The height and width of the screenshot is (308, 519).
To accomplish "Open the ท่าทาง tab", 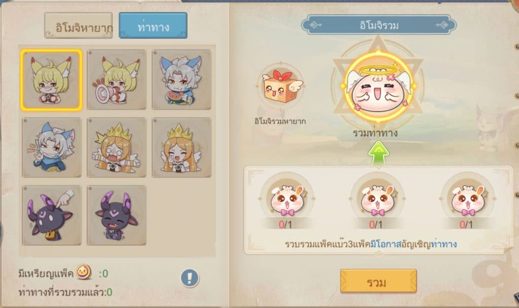I will [x=153, y=26].
